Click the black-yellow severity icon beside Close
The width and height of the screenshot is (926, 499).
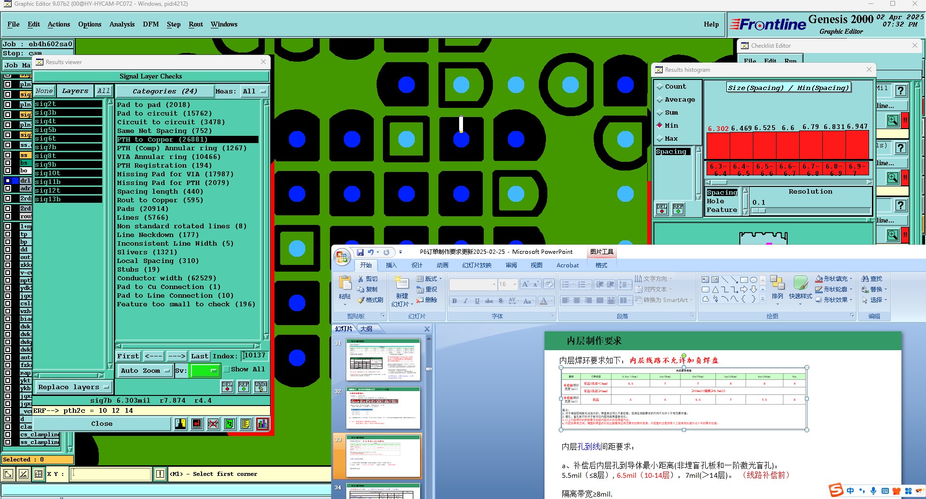click(x=180, y=424)
